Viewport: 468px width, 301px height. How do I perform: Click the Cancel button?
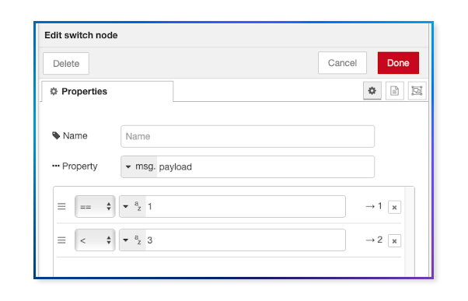(342, 63)
